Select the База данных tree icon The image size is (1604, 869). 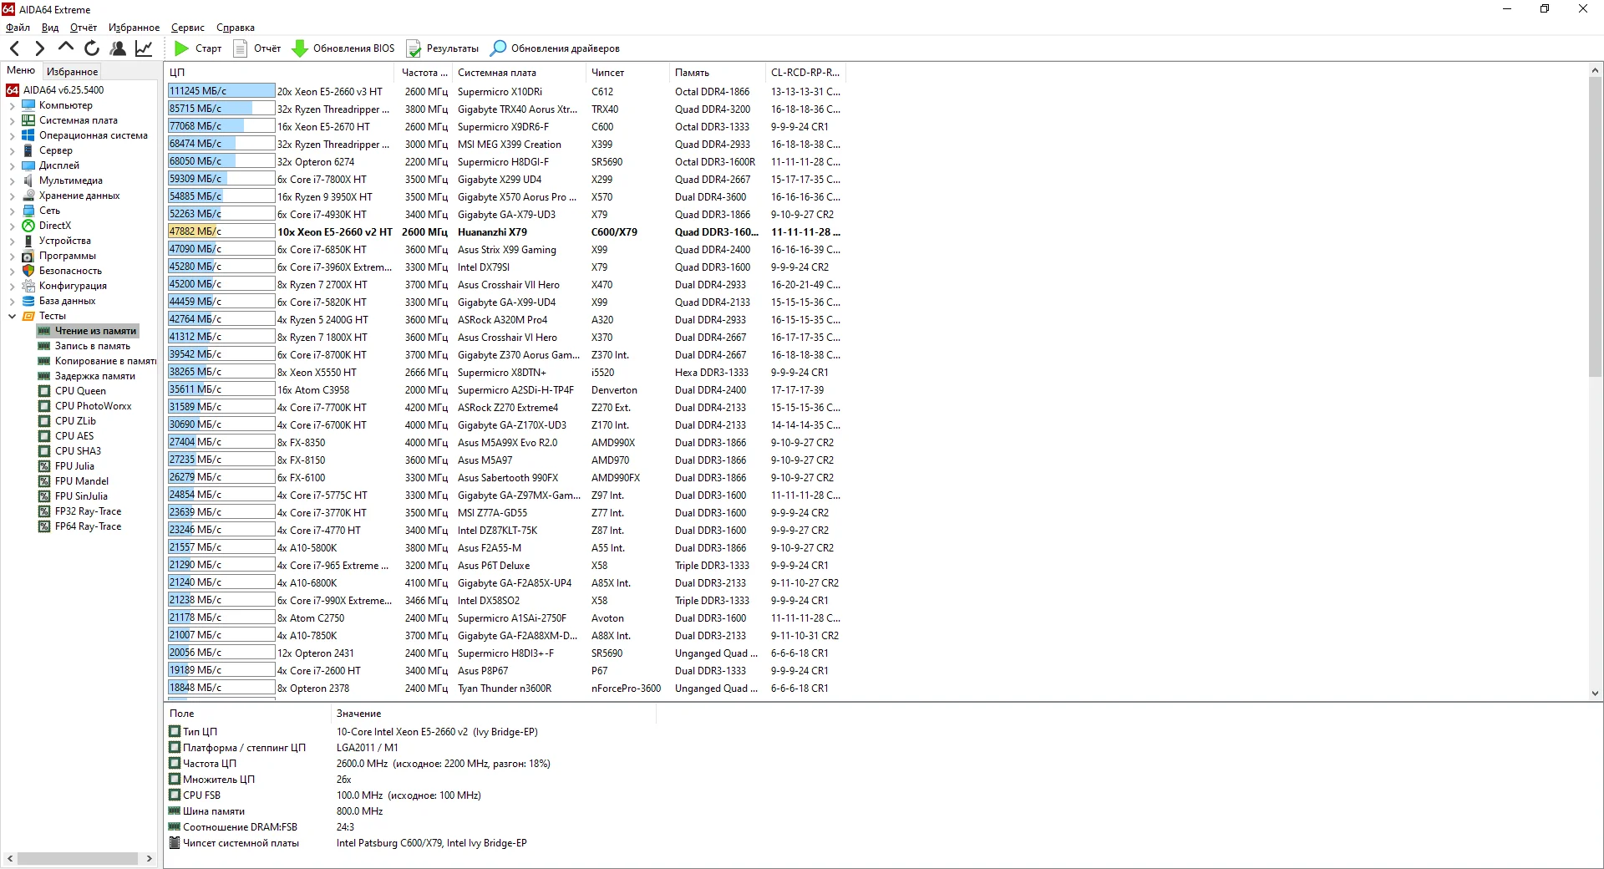pyautogui.click(x=28, y=301)
